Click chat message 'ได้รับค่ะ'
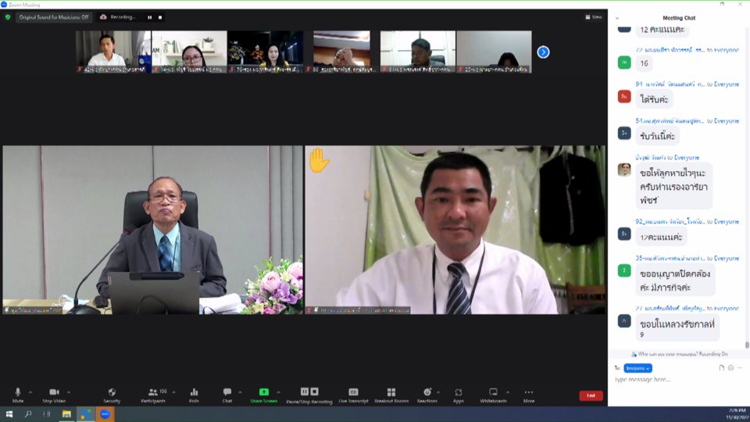Image resolution: width=750 pixels, height=422 pixels. point(655,99)
